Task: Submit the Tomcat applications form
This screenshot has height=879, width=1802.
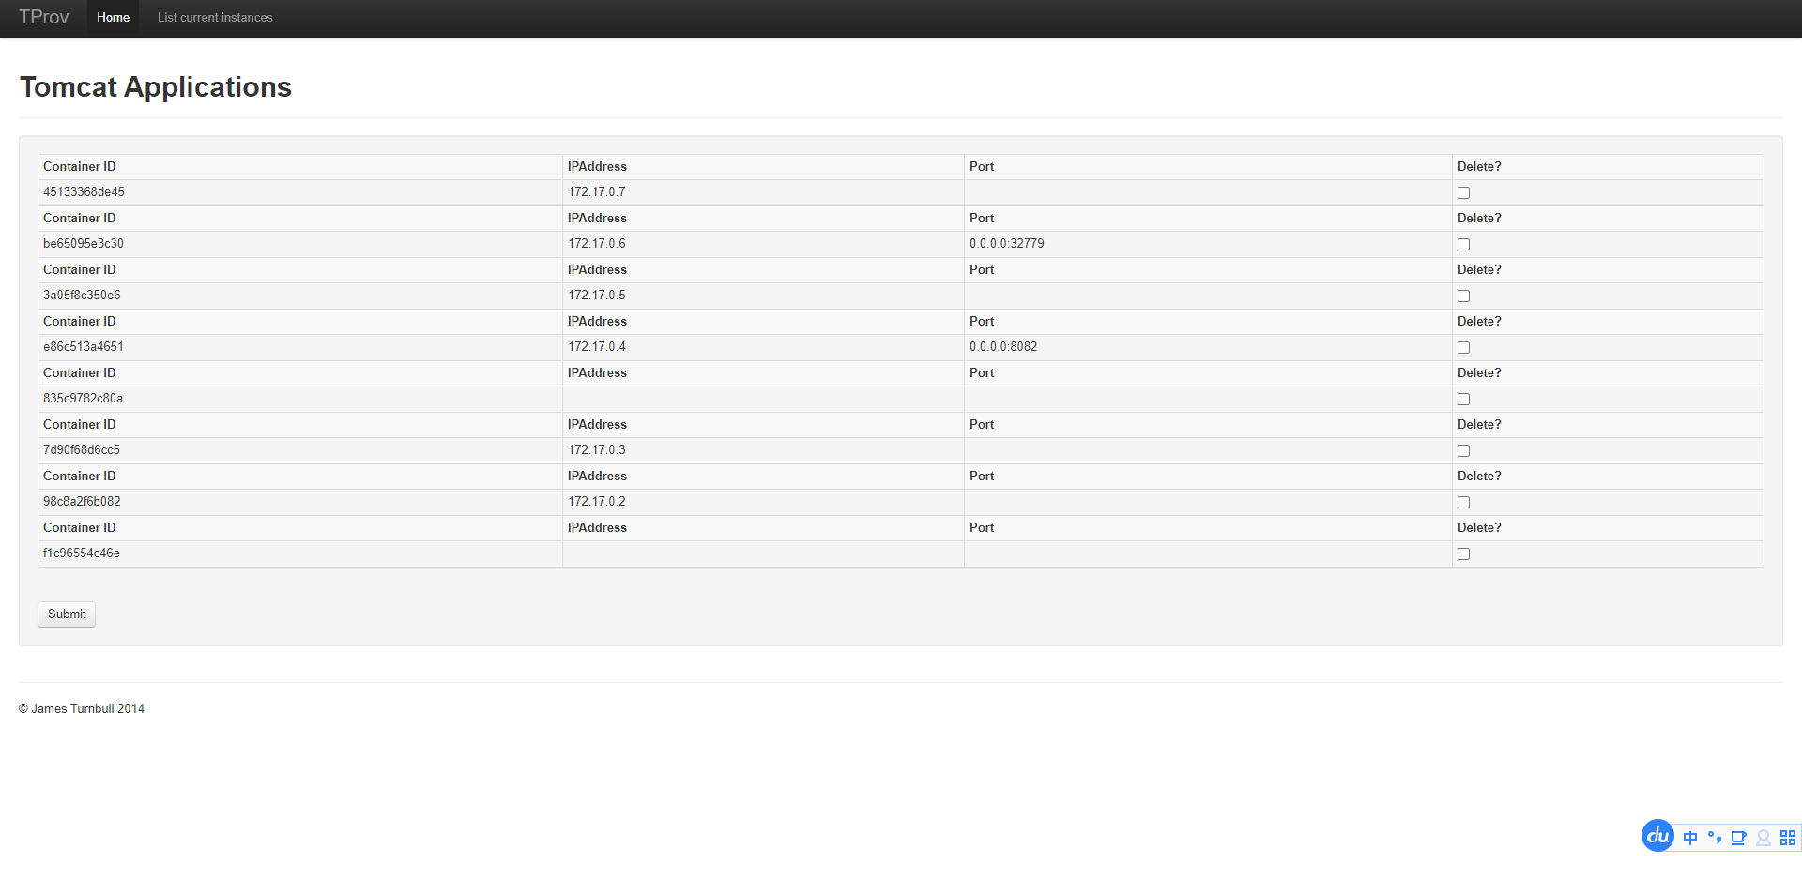Action: tap(67, 614)
